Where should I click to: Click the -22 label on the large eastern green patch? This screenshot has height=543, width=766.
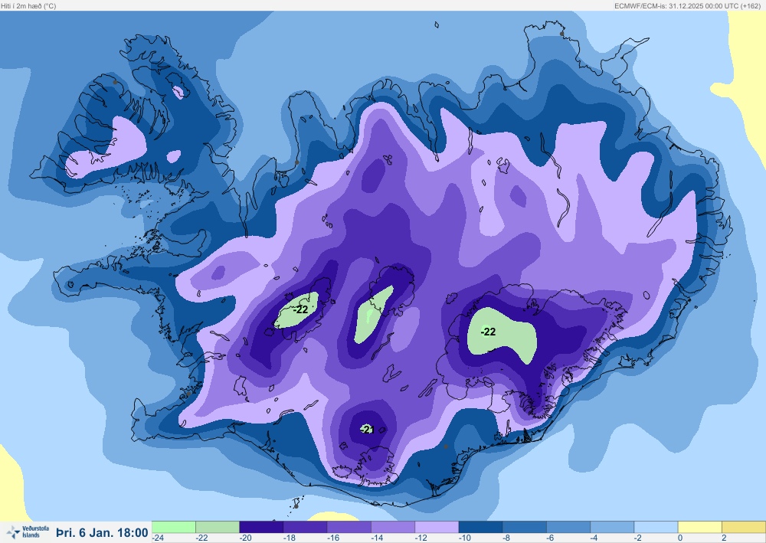point(488,332)
